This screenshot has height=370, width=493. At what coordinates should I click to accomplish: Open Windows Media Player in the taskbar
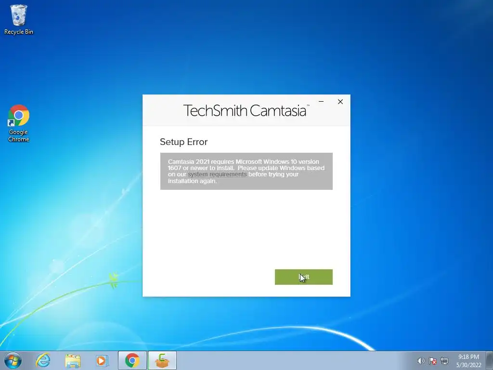tap(102, 360)
